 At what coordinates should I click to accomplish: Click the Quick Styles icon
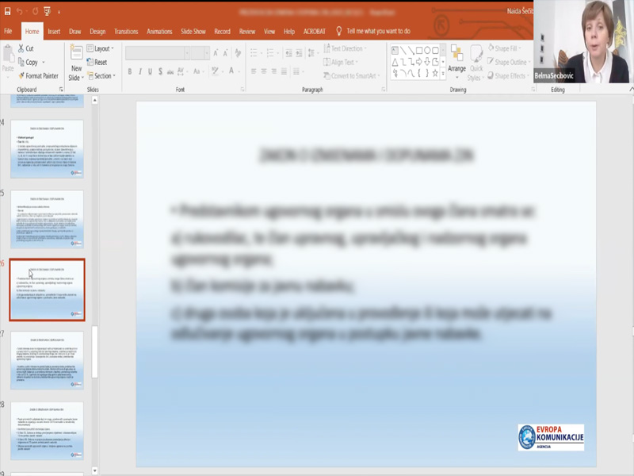point(475,62)
